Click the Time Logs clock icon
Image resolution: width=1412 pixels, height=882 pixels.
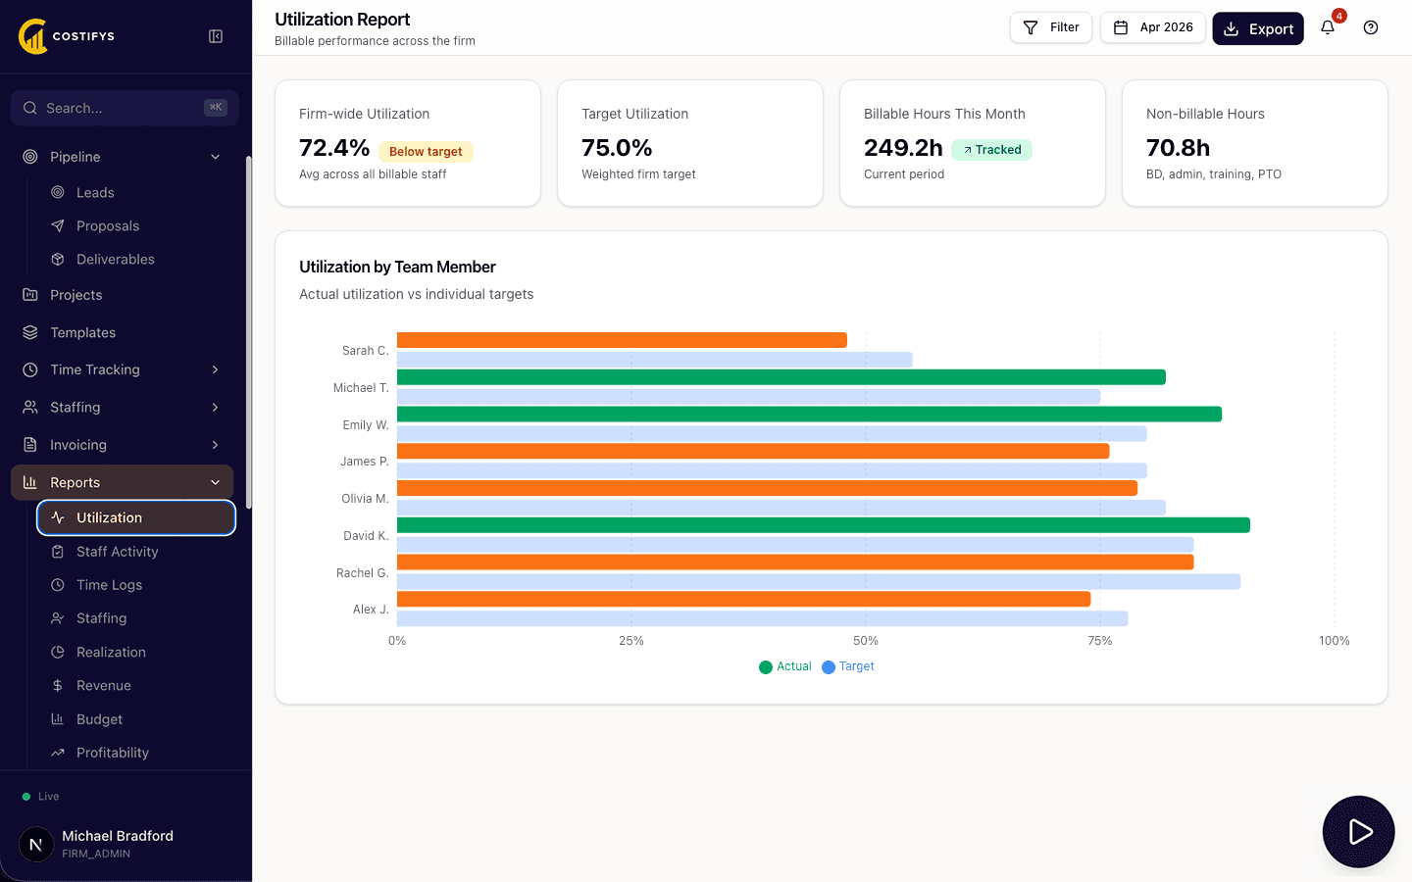[58, 585]
